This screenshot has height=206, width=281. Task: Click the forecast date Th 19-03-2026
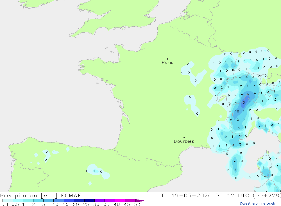tap(186, 196)
